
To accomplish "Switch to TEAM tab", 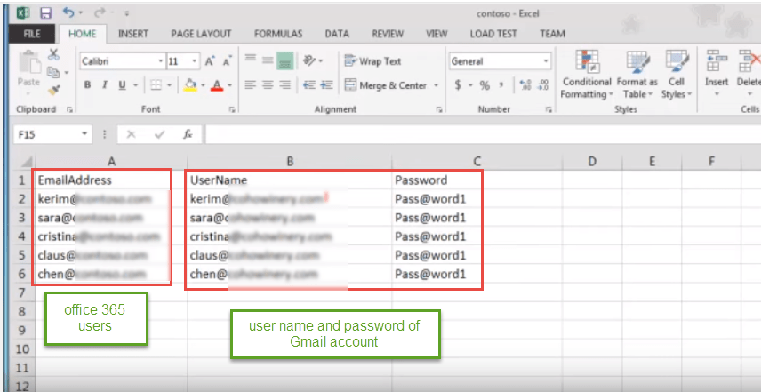I will click(x=552, y=34).
